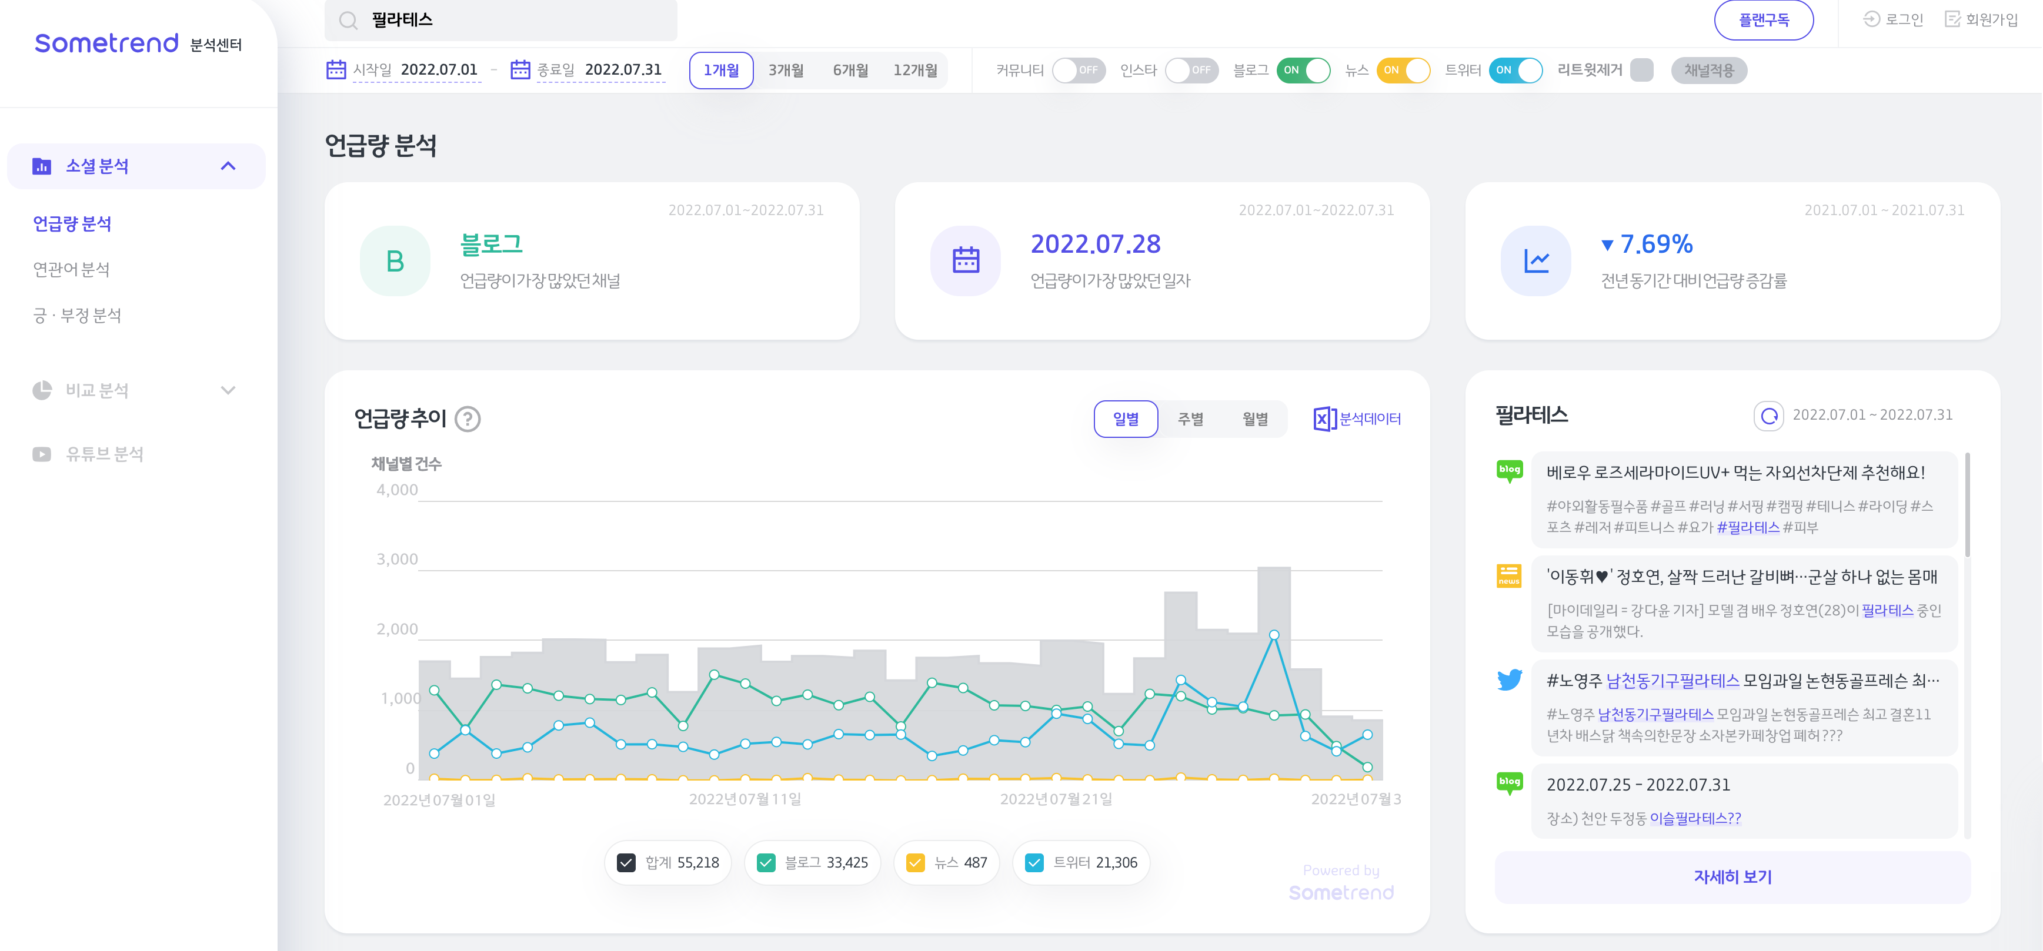The height and width of the screenshot is (951, 2043).
Task: Enable the 리트윗제거 checkbox
Action: coord(1642,71)
